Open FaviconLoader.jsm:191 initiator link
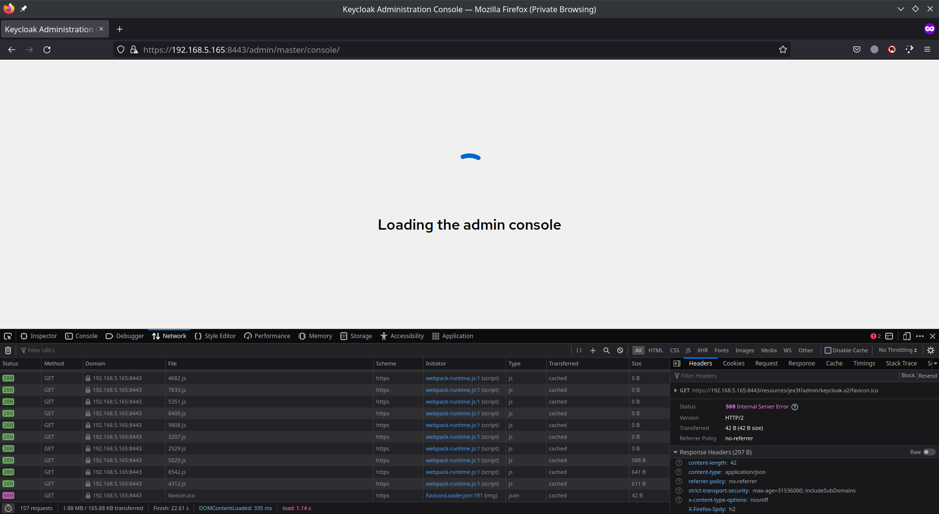The height and width of the screenshot is (514, 939). click(x=454, y=495)
